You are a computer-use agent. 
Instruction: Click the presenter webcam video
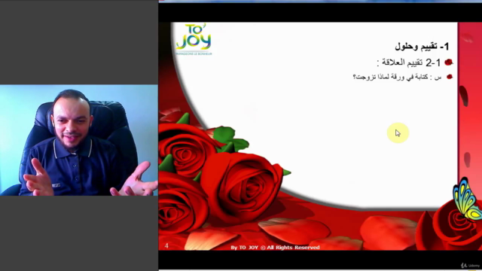[79, 140]
